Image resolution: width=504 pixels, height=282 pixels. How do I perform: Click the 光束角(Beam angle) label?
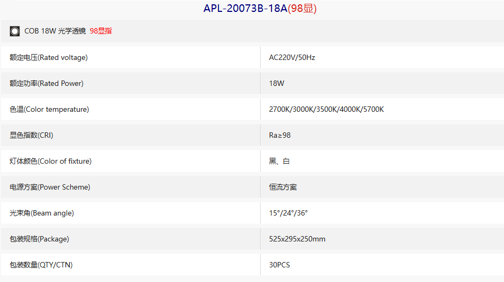click(42, 213)
